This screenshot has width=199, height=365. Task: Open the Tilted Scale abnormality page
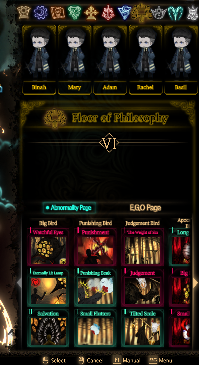(142, 328)
